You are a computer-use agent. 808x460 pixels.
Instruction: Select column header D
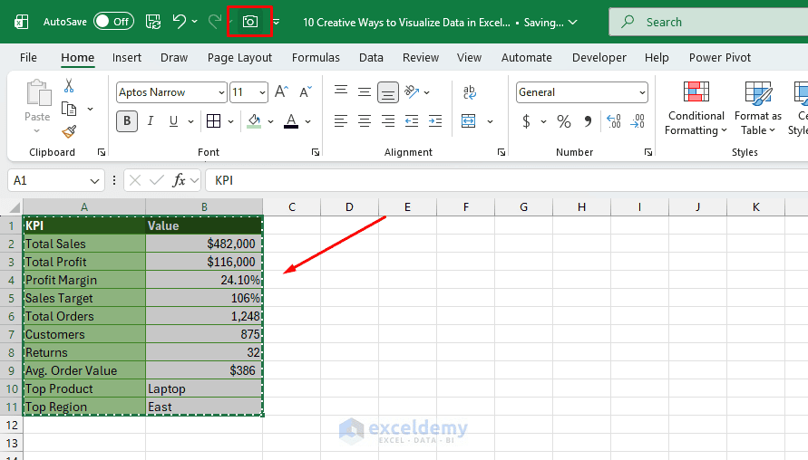click(x=349, y=206)
